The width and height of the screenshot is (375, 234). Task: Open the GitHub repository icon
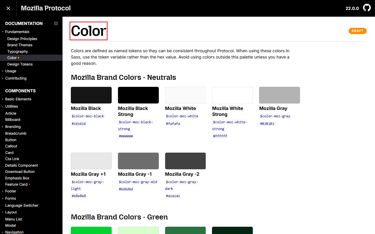(367, 8)
